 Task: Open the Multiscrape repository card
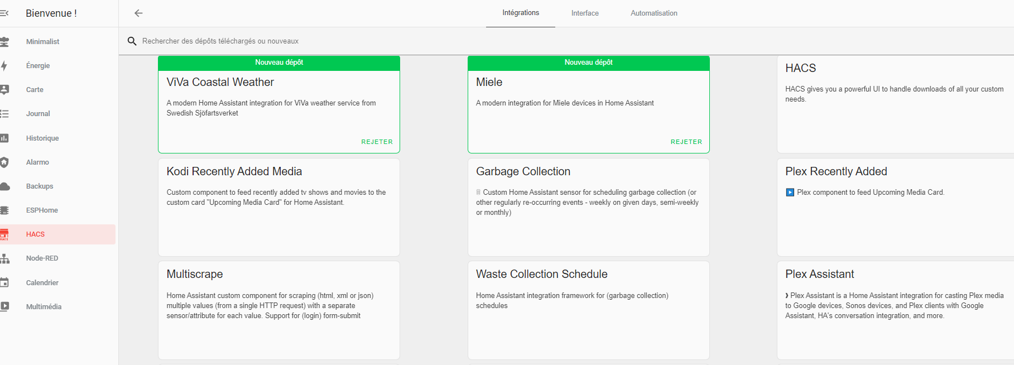(279, 310)
